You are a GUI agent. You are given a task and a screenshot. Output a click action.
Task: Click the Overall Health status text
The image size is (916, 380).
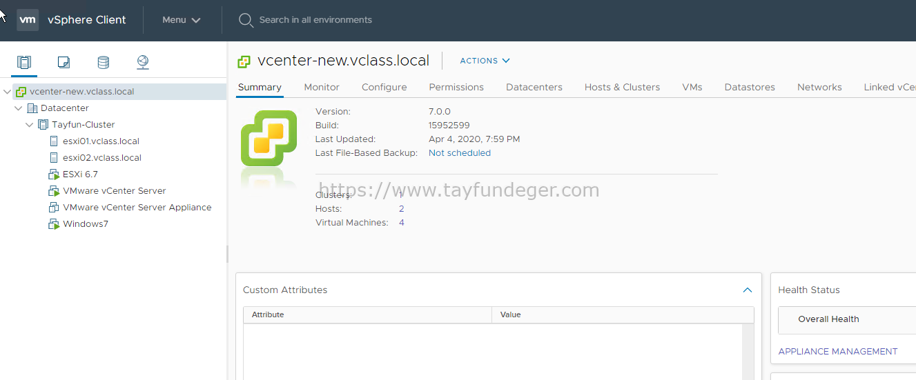pyautogui.click(x=828, y=319)
